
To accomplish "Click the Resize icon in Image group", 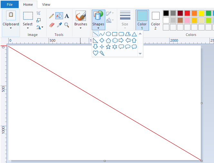I will click(x=39, y=20).
